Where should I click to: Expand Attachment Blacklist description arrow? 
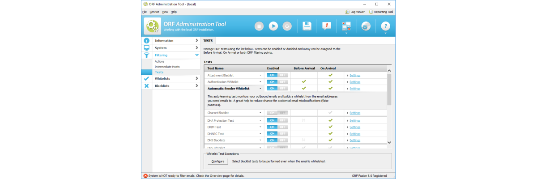tap(260, 76)
